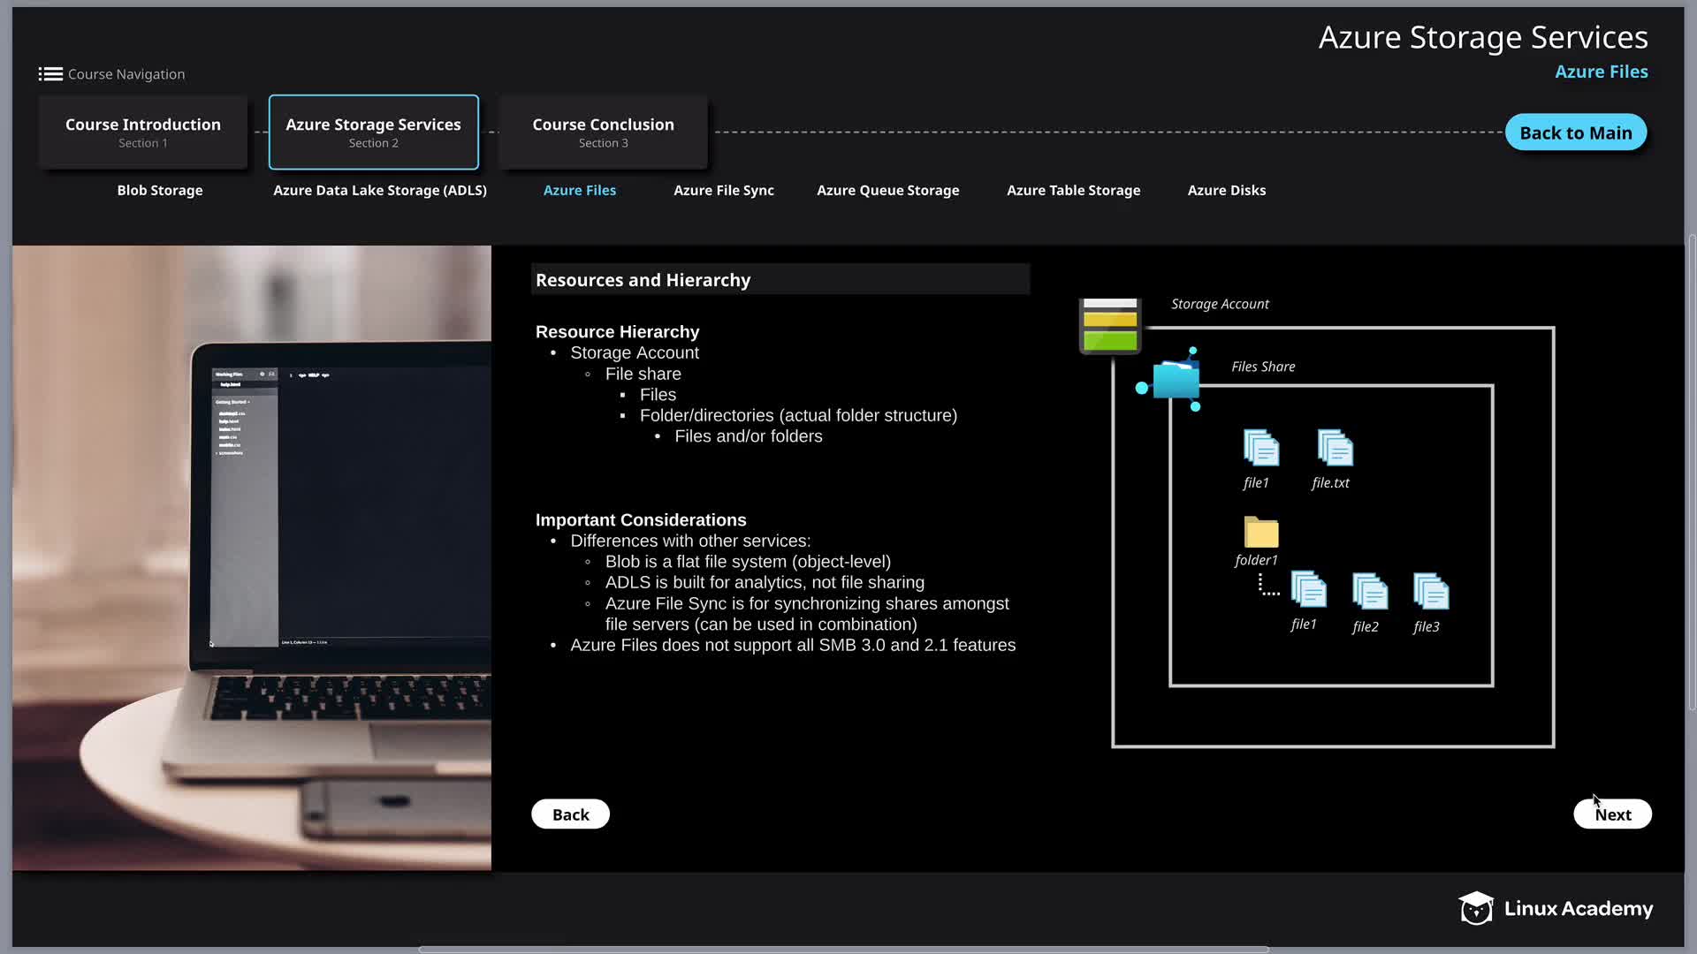Click the yellow folder1 icon
Viewport: 1697px width, 954px height.
pyautogui.click(x=1261, y=532)
